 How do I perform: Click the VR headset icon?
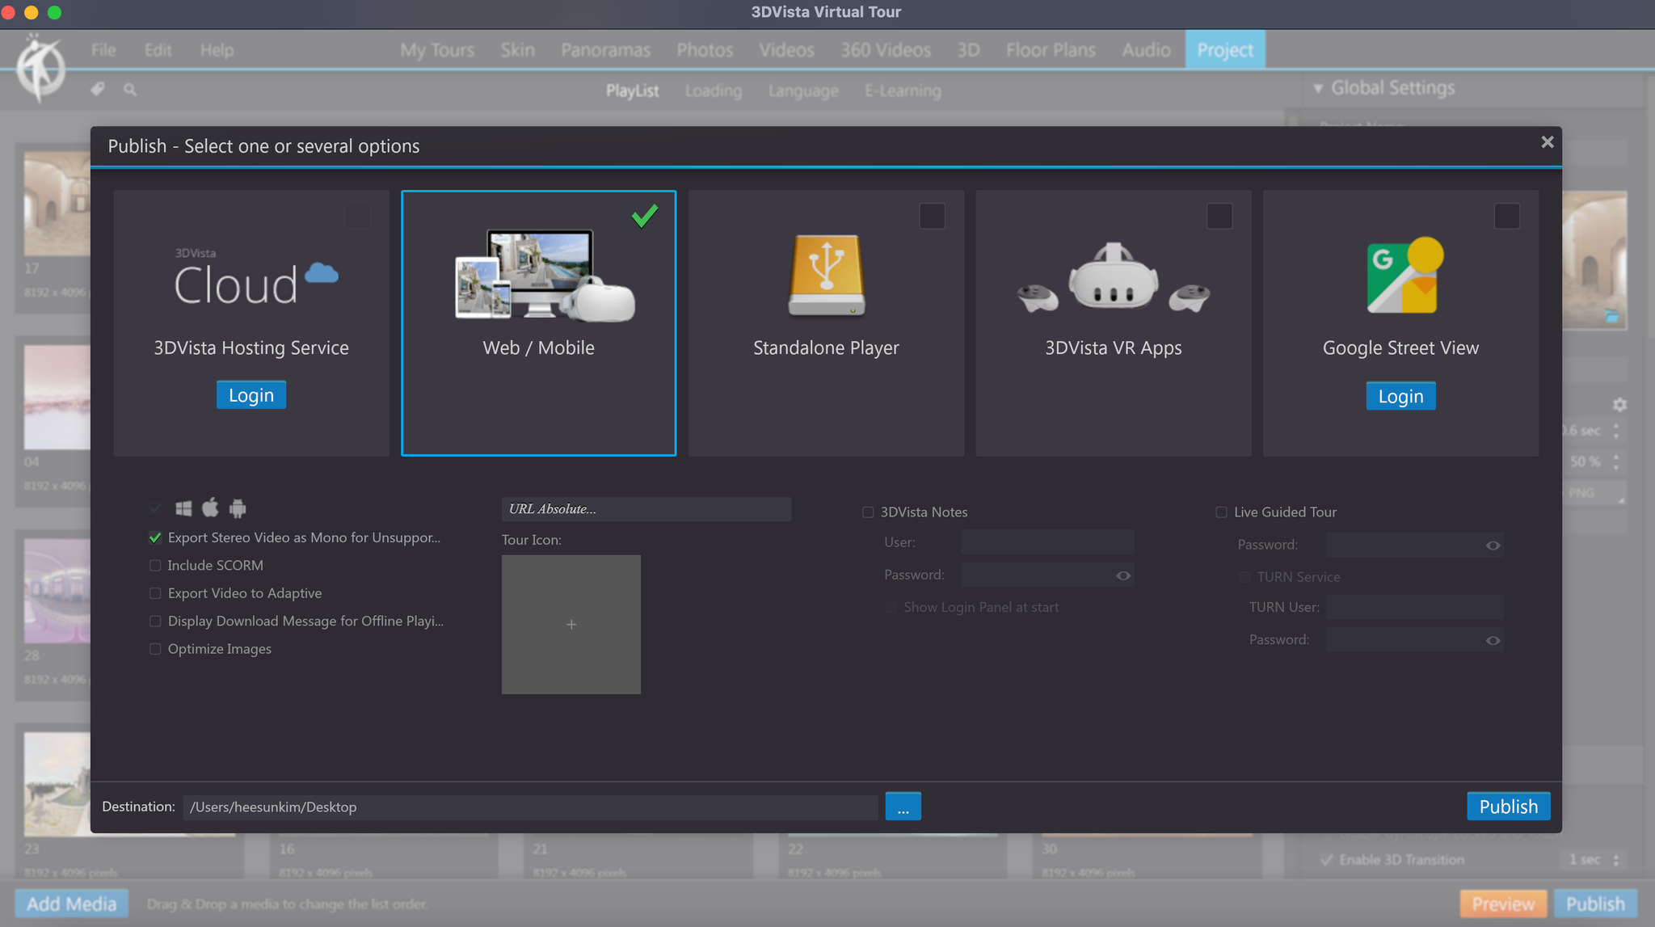[x=1113, y=278]
